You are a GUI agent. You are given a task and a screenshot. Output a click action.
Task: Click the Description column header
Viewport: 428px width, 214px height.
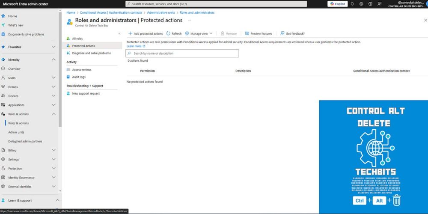coord(243,71)
